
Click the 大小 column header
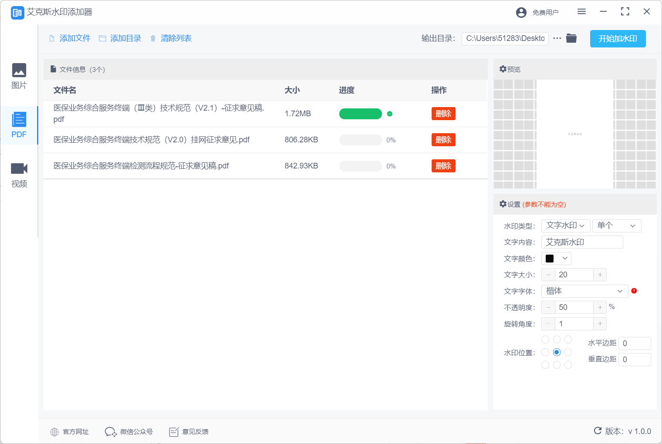click(x=292, y=90)
